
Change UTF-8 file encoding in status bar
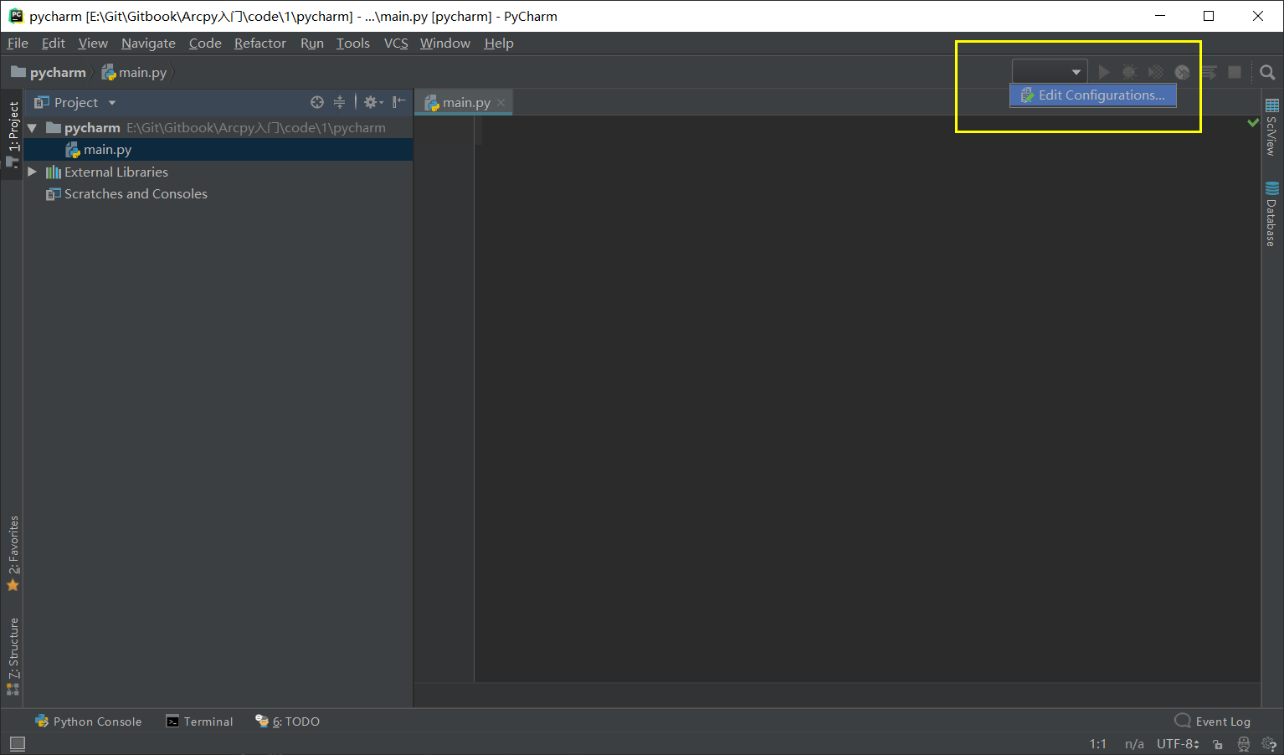click(x=1178, y=744)
